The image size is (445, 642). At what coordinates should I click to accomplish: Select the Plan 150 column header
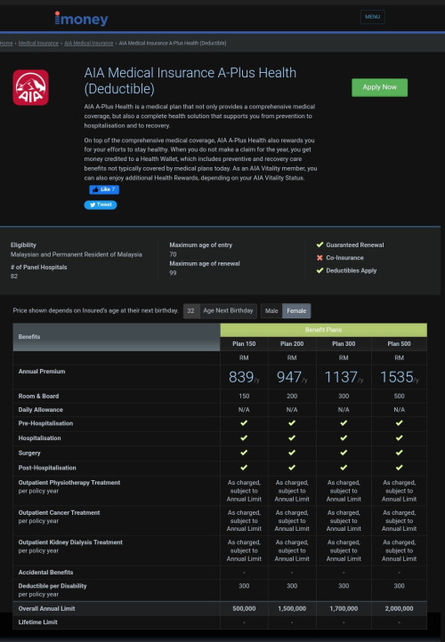[x=244, y=344]
